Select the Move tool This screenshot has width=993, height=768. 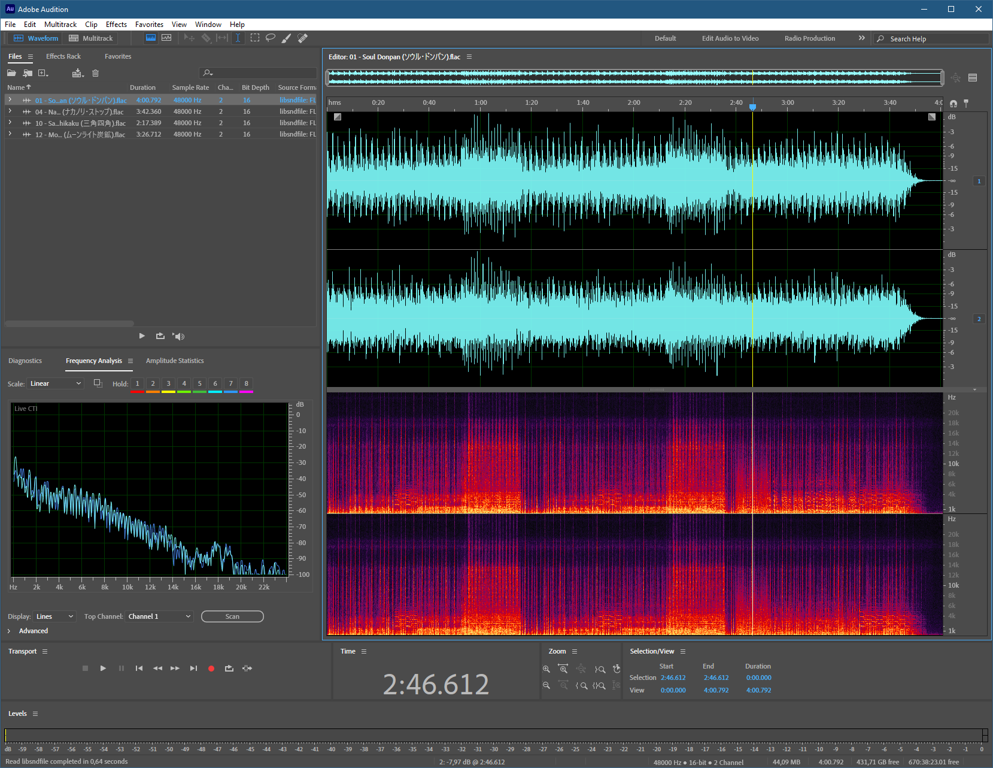[x=189, y=38]
